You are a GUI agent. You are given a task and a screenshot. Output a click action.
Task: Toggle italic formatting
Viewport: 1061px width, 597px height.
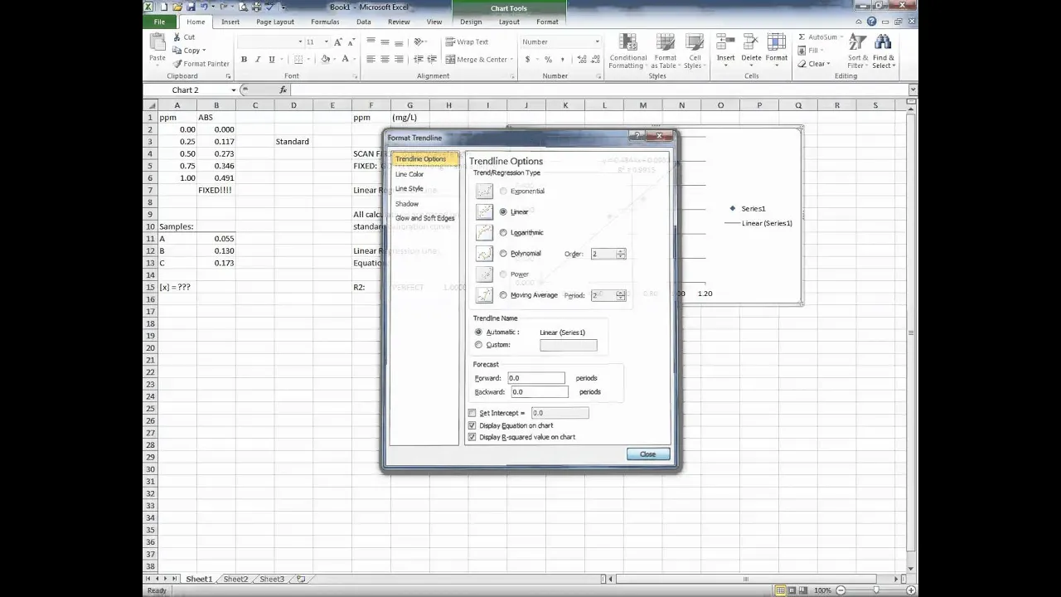pyautogui.click(x=258, y=60)
